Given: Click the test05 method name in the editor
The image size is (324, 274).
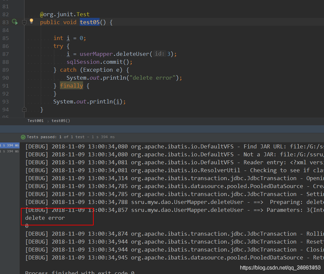Looking at the screenshot, I should [90, 22].
